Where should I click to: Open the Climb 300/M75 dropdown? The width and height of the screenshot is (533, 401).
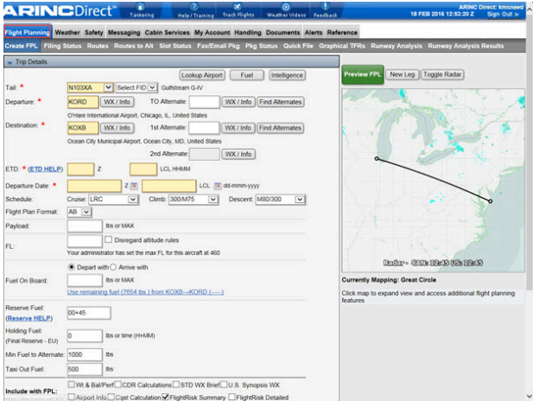tap(194, 200)
